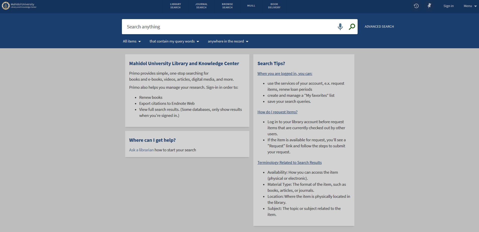This screenshot has width=479, height=232.
Task: Open 'When you are logged in, you can:' link
Action: (x=285, y=74)
